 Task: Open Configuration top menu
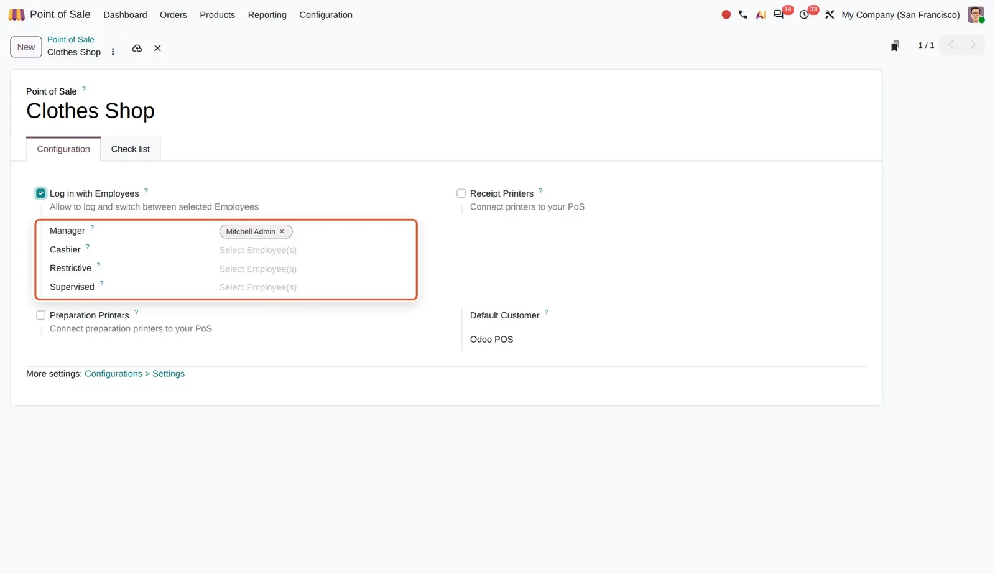(x=326, y=15)
